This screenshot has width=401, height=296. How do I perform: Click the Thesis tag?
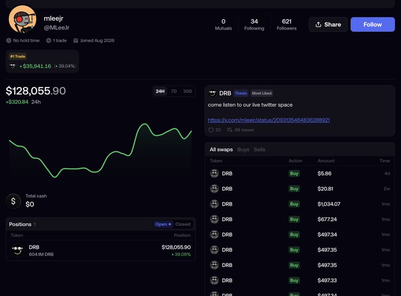241,93
